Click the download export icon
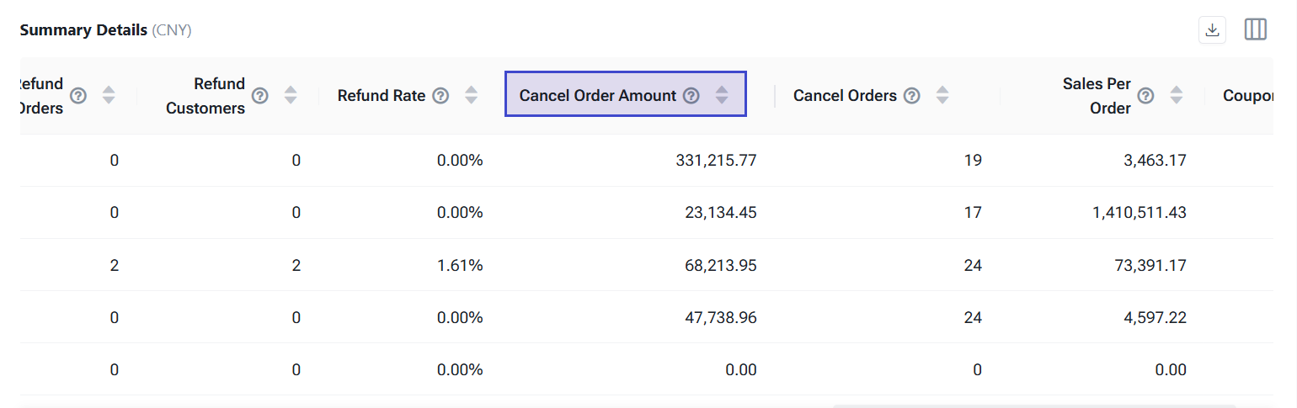1297x408 pixels. click(x=1212, y=30)
